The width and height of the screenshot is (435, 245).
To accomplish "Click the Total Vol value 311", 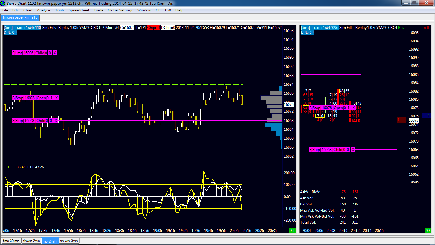I will tap(354, 222).
